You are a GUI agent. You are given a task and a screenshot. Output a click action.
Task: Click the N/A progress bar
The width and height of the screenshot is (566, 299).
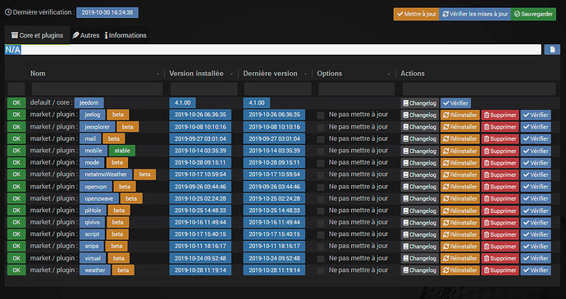(273, 50)
